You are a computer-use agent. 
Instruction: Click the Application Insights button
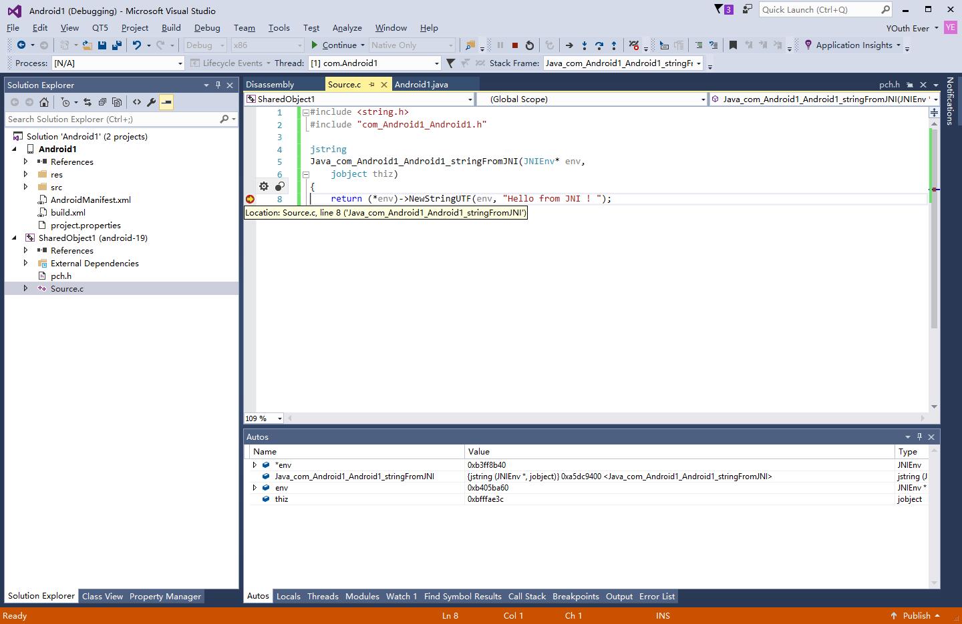point(852,45)
